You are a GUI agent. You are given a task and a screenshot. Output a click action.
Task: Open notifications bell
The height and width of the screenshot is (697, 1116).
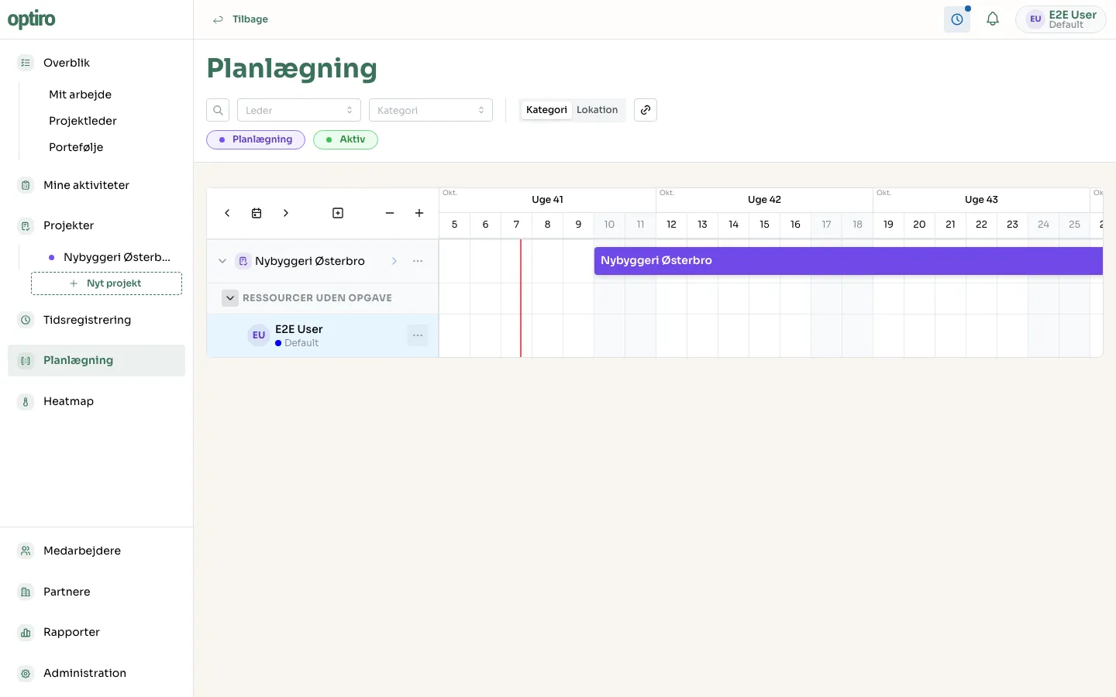[x=993, y=19]
